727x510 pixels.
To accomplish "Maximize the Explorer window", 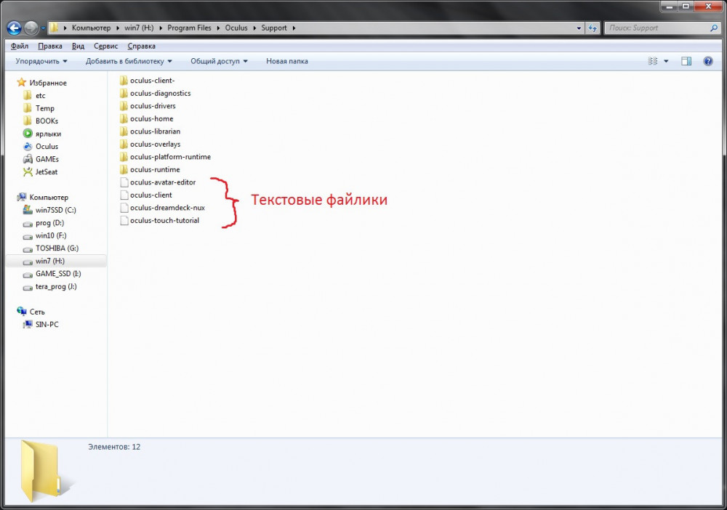I will click(686, 6).
